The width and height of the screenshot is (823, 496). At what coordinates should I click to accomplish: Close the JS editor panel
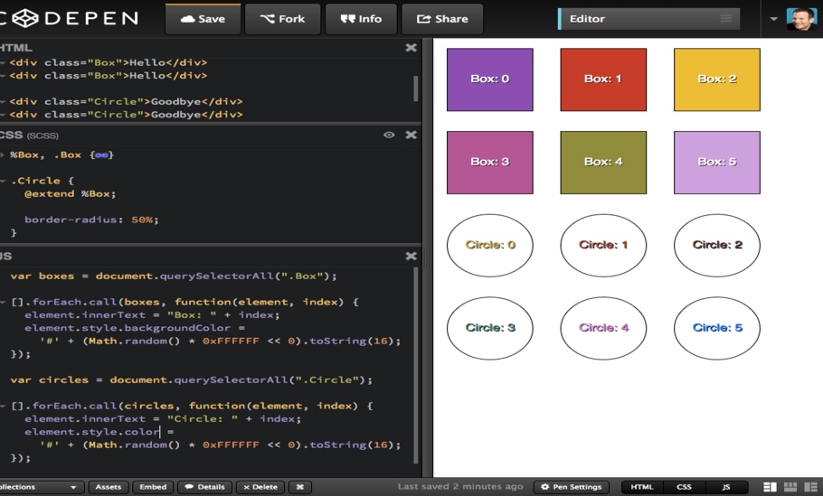pyautogui.click(x=411, y=256)
